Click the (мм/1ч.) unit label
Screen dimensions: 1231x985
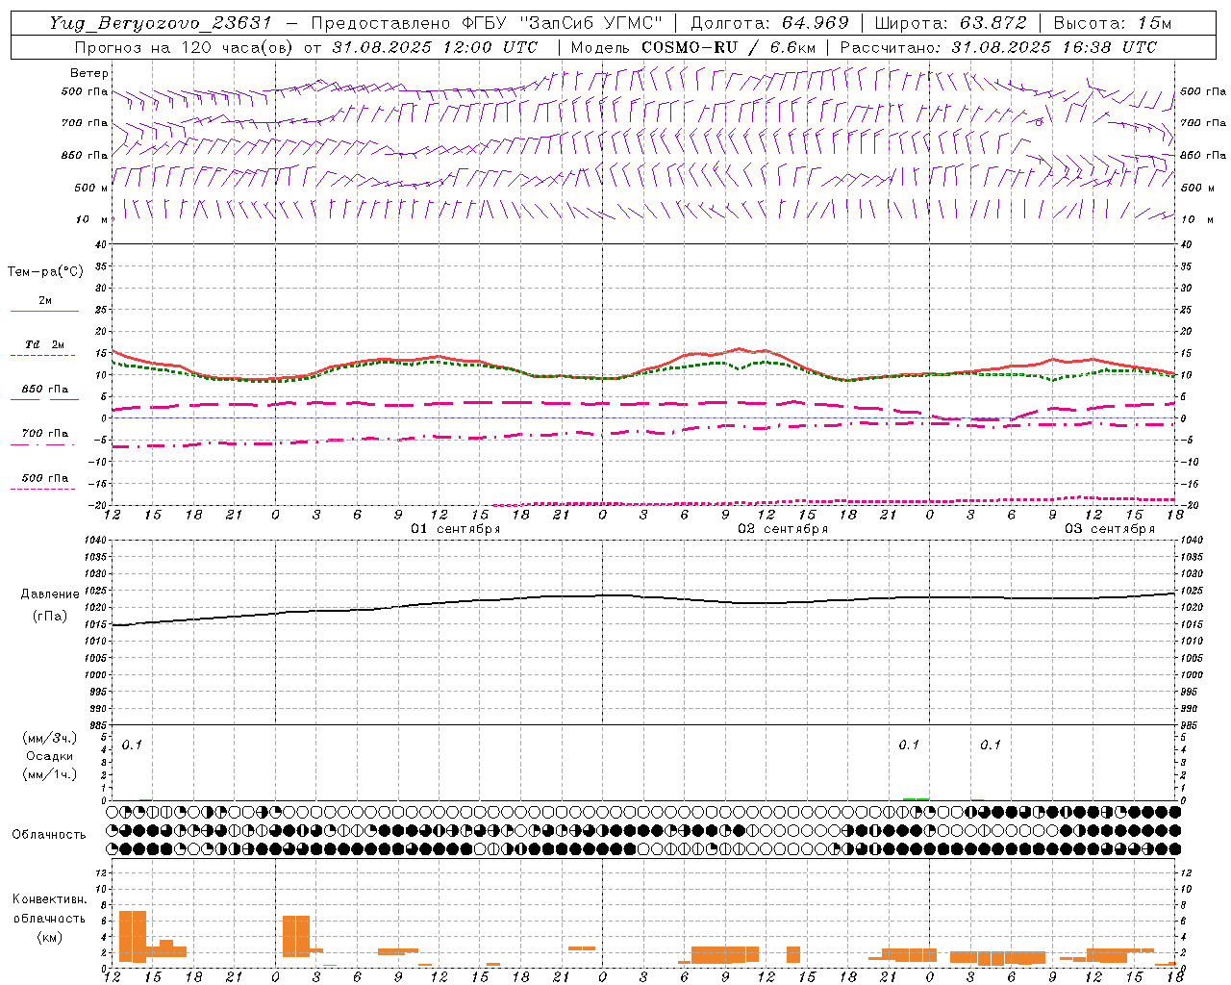point(50,774)
